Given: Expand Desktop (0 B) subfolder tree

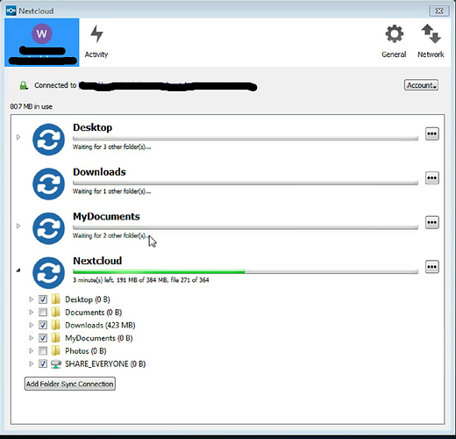Looking at the screenshot, I should pos(32,299).
